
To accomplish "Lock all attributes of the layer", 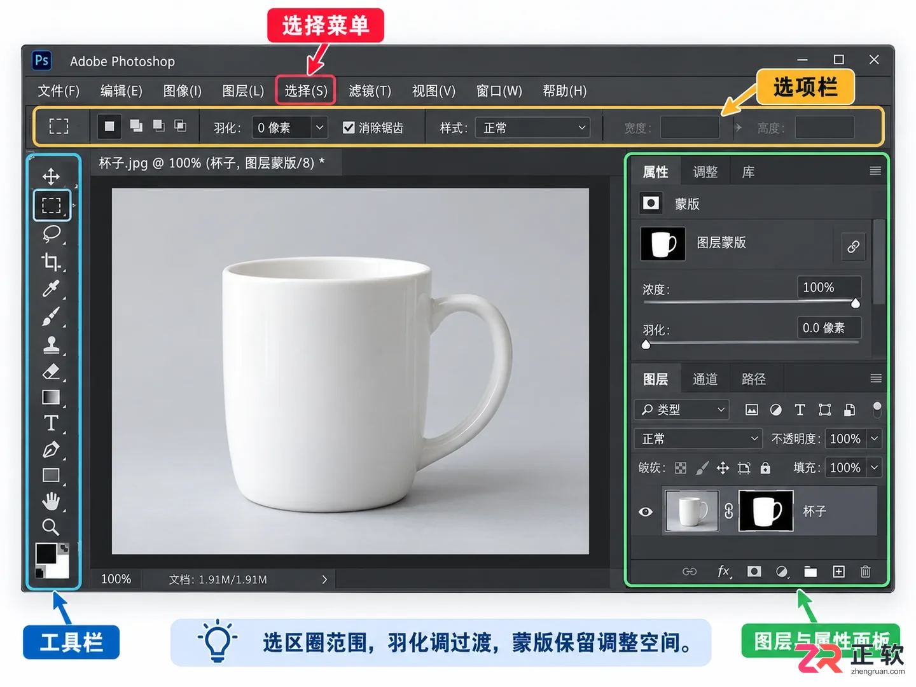I will 765,468.
